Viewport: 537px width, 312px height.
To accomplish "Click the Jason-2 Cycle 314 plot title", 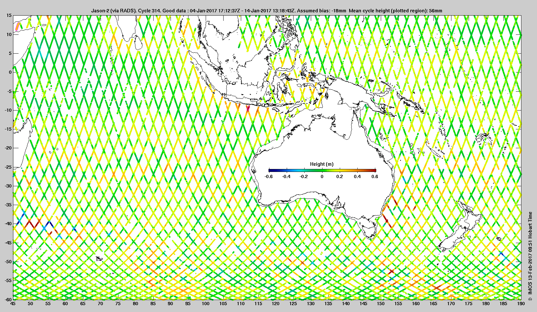I will coord(267,11).
